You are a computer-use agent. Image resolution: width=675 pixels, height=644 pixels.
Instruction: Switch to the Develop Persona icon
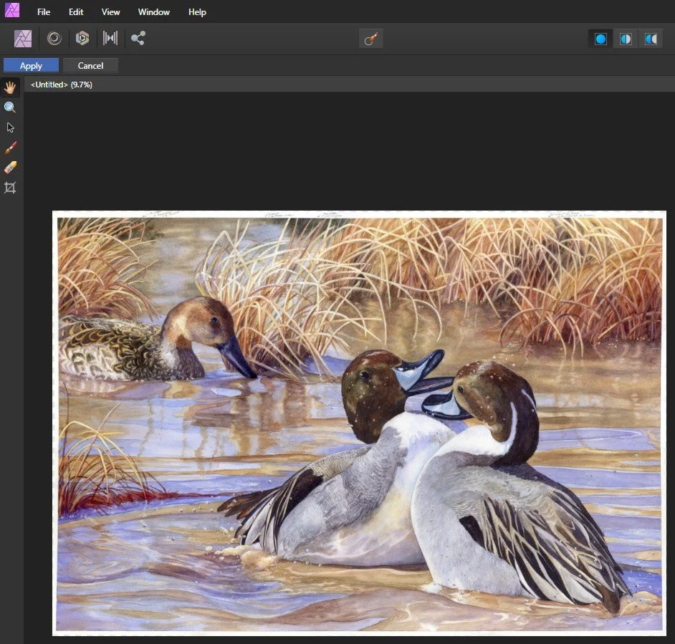tap(82, 38)
